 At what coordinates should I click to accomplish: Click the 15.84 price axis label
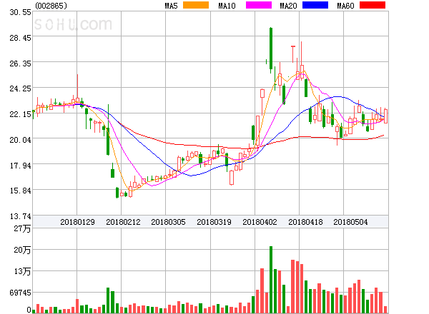[20, 191]
